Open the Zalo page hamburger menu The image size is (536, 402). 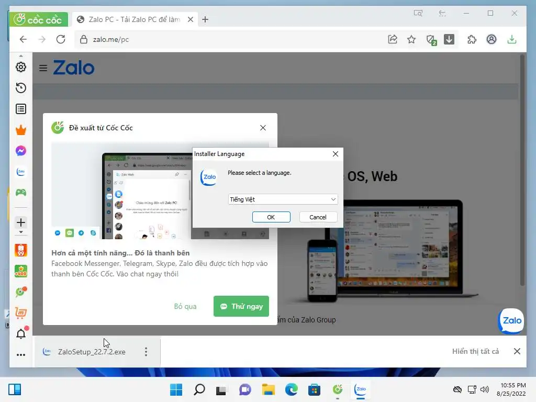pyautogui.click(x=43, y=68)
